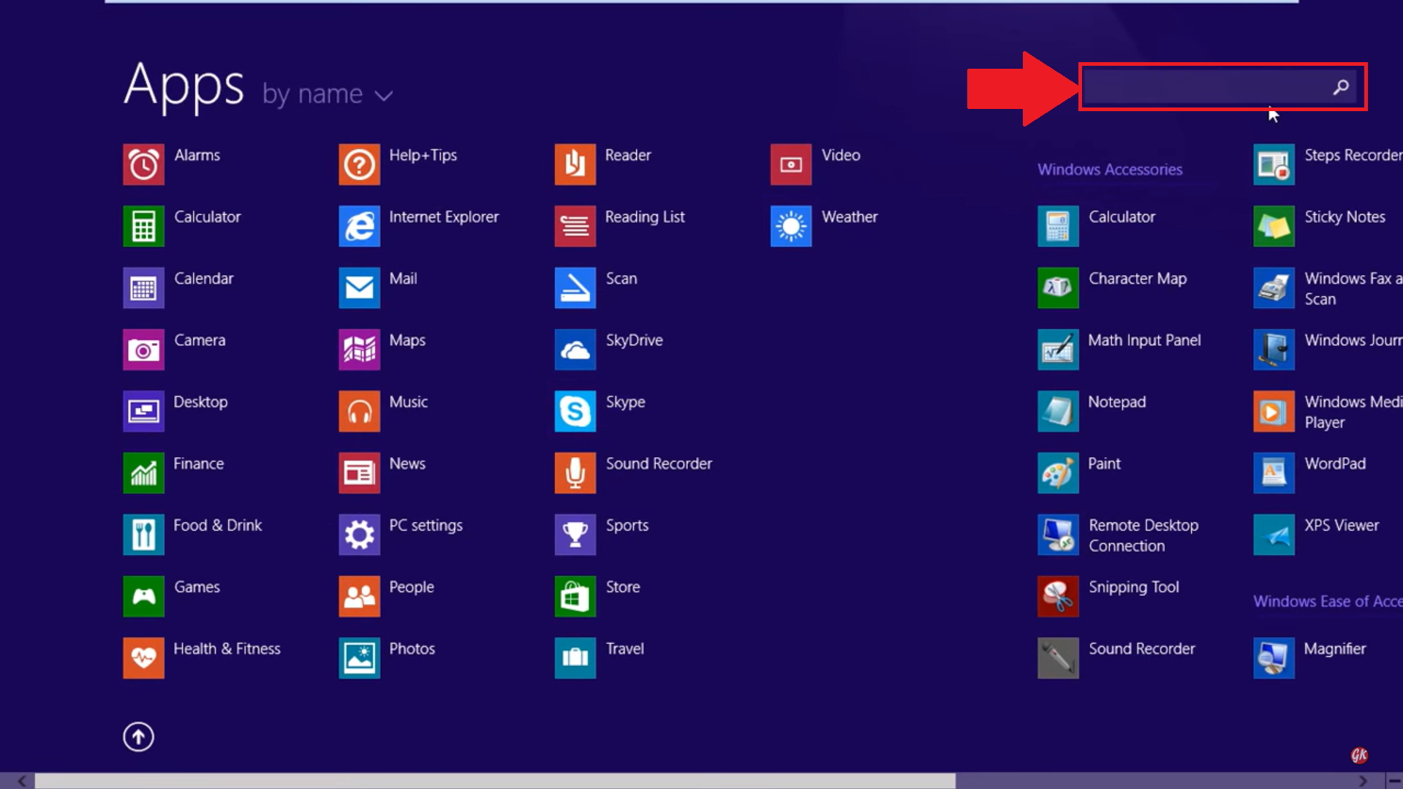Viewport: 1403px width, 789px height.
Task: Launch the green Calculator app tile
Action: [143, 226]
